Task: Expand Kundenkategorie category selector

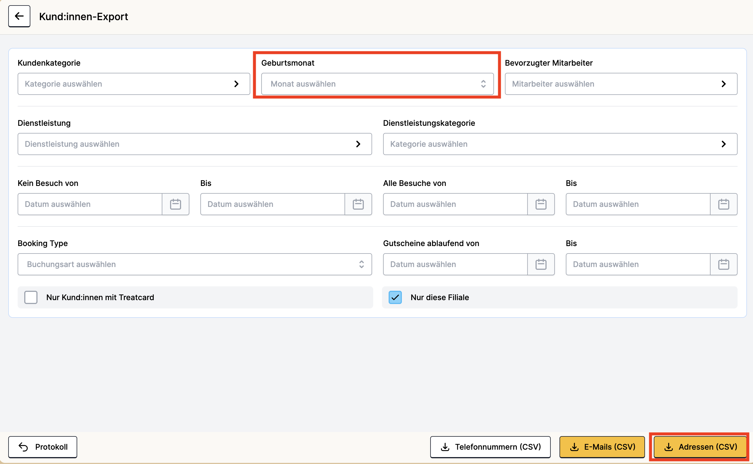Action: (134, 84)
